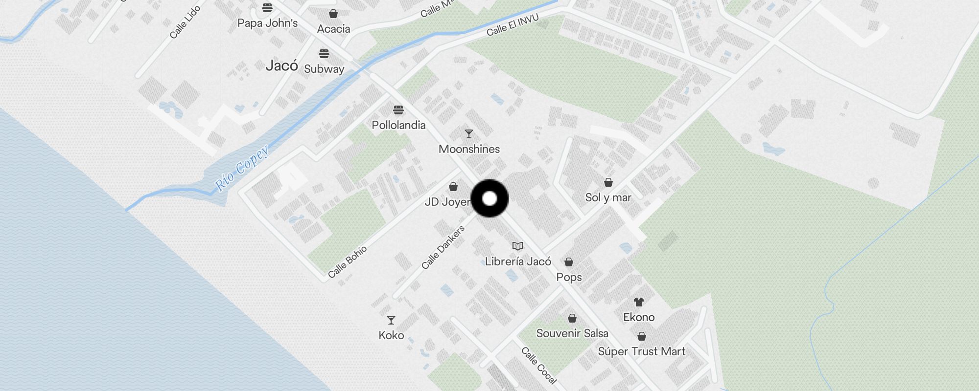Click the Calle Dankers street label
This screenshot has height=391, width=979.
pos(443,247)
